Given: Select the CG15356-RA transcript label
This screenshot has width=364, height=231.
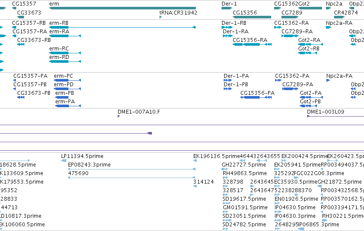Looking at the screenshot, I should click(250, 40).
